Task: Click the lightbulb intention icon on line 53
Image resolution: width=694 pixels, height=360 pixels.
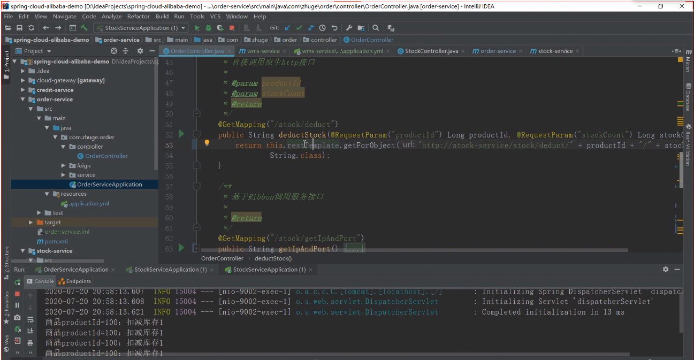Action: (207, 143)
